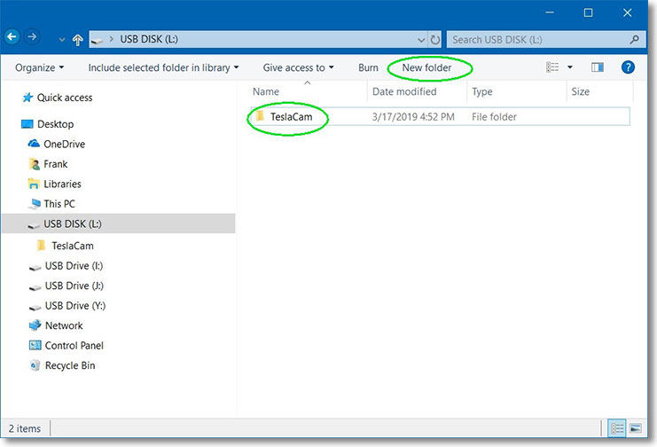Select the TeslaCam folder in file list
The width and height of the screenshot is (657, 447).
[291, 117]
